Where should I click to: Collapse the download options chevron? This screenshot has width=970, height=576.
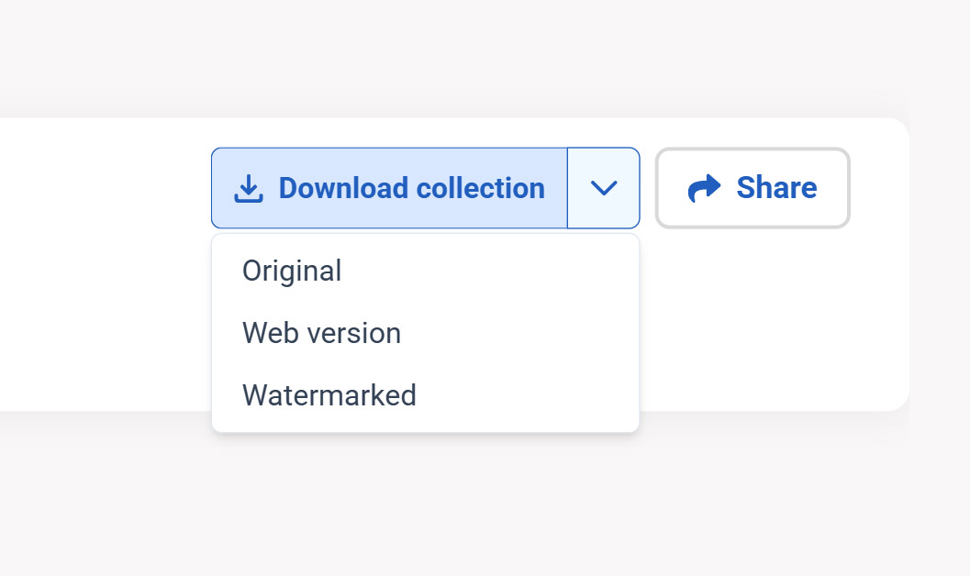tap(604, 188)
